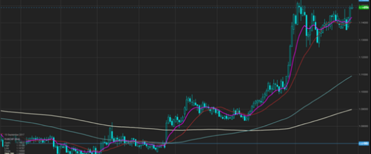Click the 1.09000 price axis label
The width and height of the screenshot is (371, 154).
pos(363,109)
